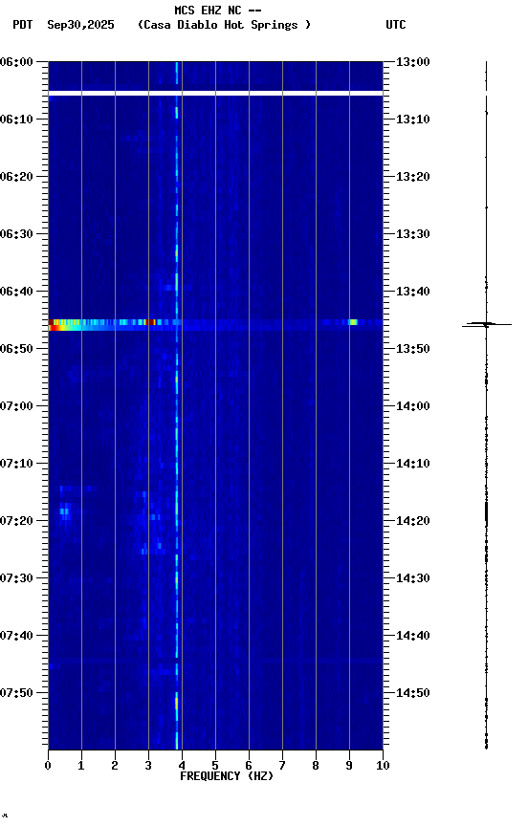Click the 14:20 UTC time label
The width and height of the screenshot is (528, 826).
pos(413,521)
